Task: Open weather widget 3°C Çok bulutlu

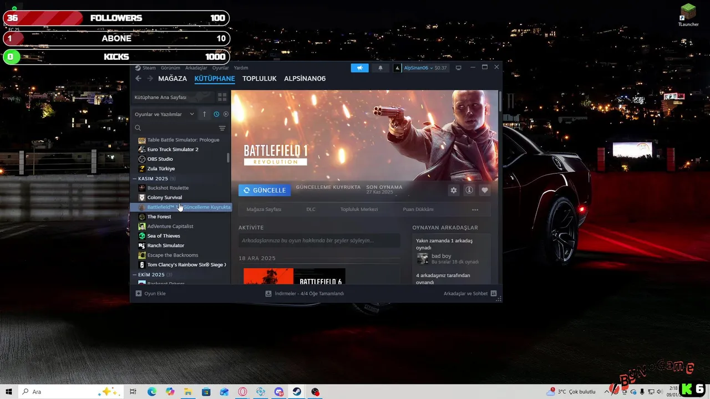Action: pos(571,391)
